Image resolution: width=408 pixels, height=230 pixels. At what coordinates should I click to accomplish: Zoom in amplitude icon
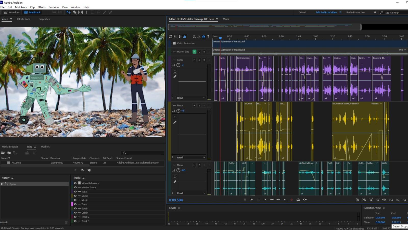(358, 200)
